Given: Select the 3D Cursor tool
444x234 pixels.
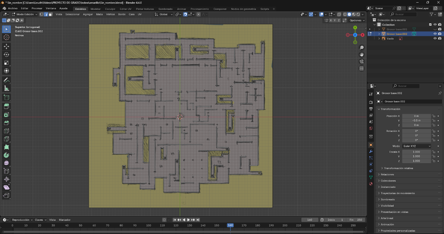Looking at the screenshot, I should (6, 37).
